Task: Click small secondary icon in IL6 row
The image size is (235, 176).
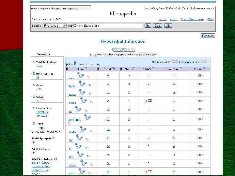Action: coord(87,139)
